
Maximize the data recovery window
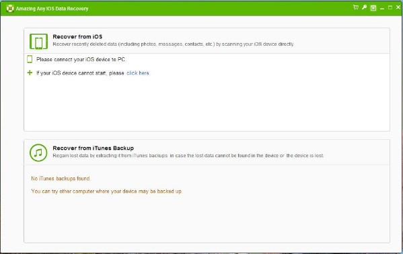(390, 7)
